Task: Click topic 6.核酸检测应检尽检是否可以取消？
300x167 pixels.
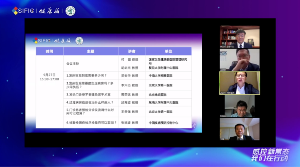Action: (91, 123)
